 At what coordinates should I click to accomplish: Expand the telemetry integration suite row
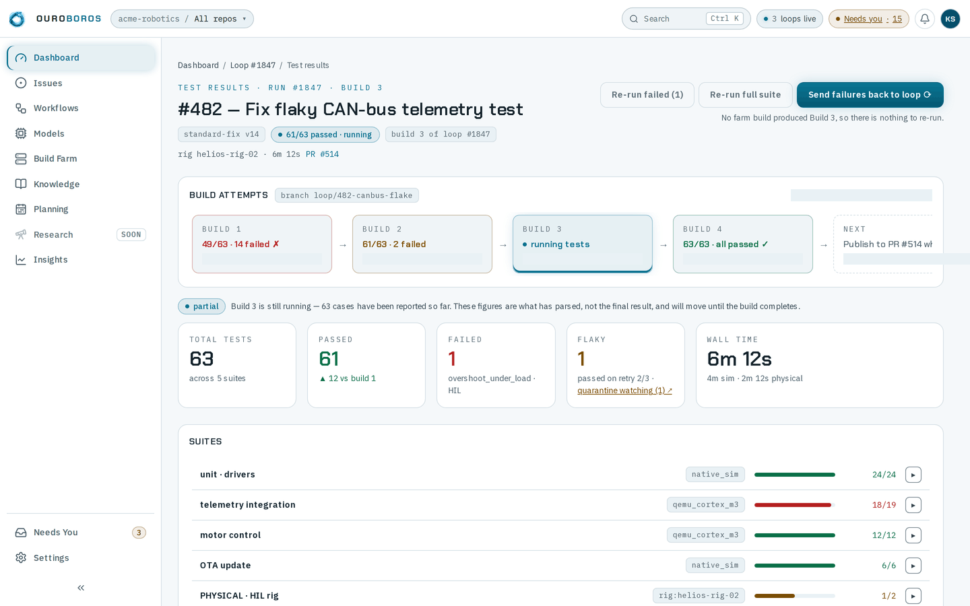(x=913, y=505)
